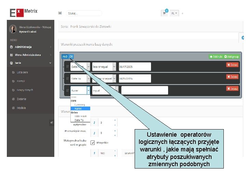This screenshot has width=246, height=185.
Task: Delete the Date From rule
Action: [232, 65]
